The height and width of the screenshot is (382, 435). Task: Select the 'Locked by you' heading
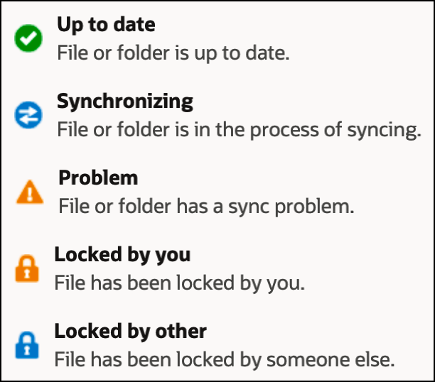[x=122, y=253]
